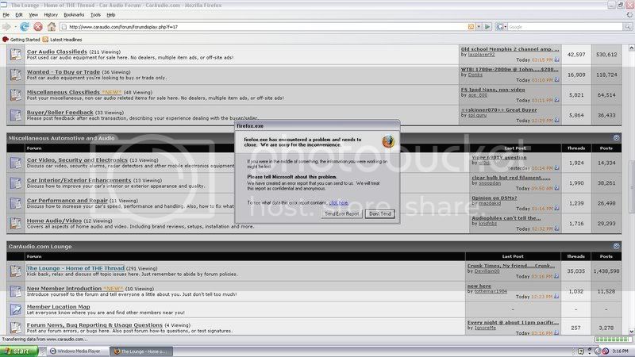Open search engine selector dropdown

(502, 27)
